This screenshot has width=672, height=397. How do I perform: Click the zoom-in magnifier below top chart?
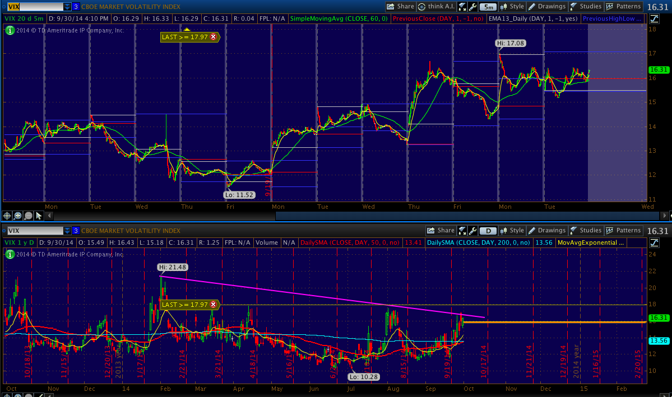(x=18, y=216)
